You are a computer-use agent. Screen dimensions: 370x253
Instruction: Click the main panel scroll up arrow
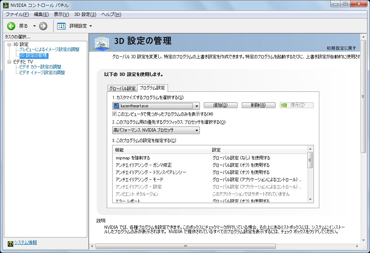363,37
